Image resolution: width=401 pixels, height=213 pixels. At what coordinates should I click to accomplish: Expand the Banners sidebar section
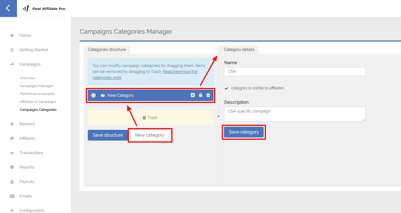click(x=27, y=124)
